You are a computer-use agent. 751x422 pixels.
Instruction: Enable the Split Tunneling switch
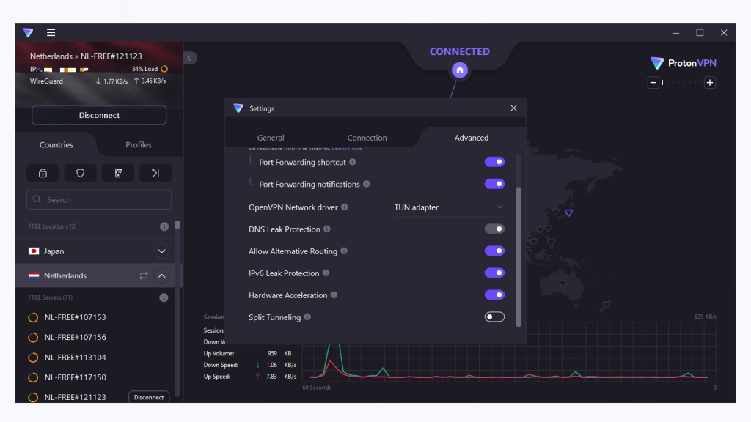point(494,317)
